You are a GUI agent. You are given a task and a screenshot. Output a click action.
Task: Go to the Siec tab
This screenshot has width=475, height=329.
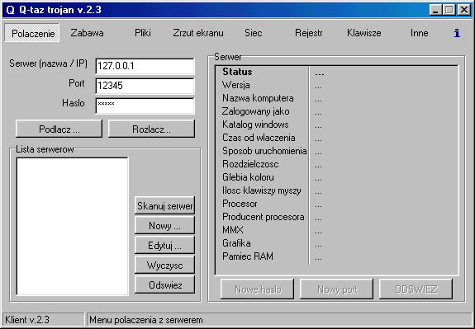point(254,33)
